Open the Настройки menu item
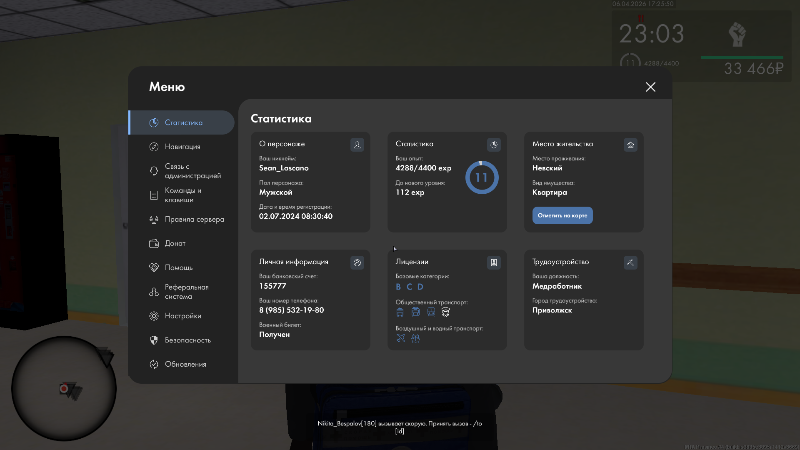The height and width of the screenshot is (450, 800). point(183,316)
